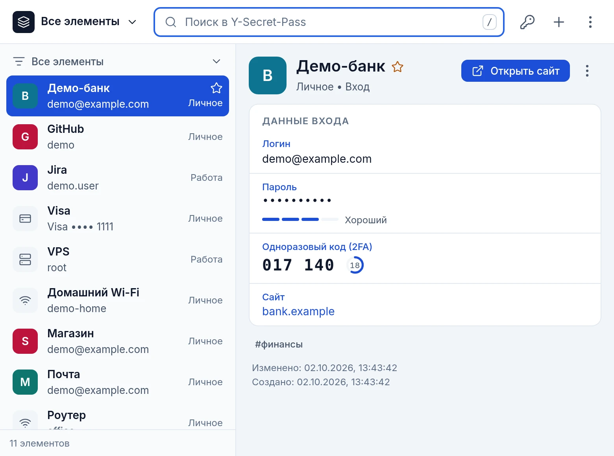
Task: Select the Домашний Wi-Fi entry
Action: (x=118, y=300)
